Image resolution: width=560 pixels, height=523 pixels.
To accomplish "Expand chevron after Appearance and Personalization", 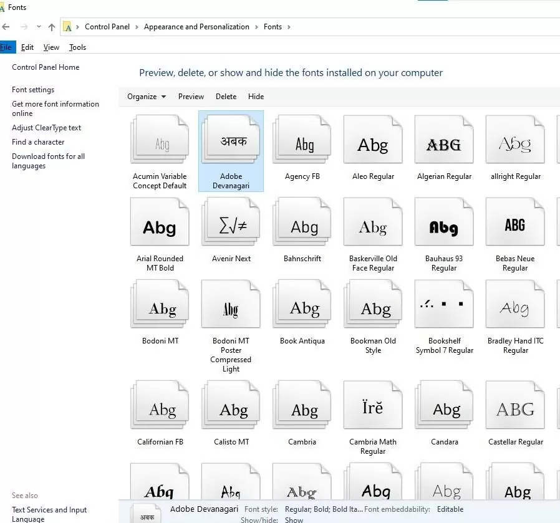I will (256, 27).
